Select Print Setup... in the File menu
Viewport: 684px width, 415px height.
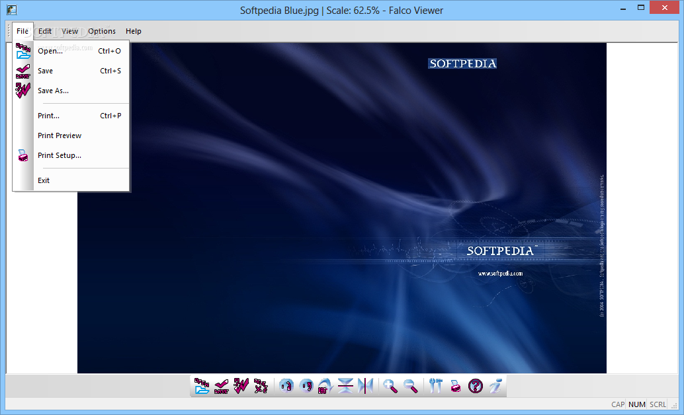tap(71, 155)
